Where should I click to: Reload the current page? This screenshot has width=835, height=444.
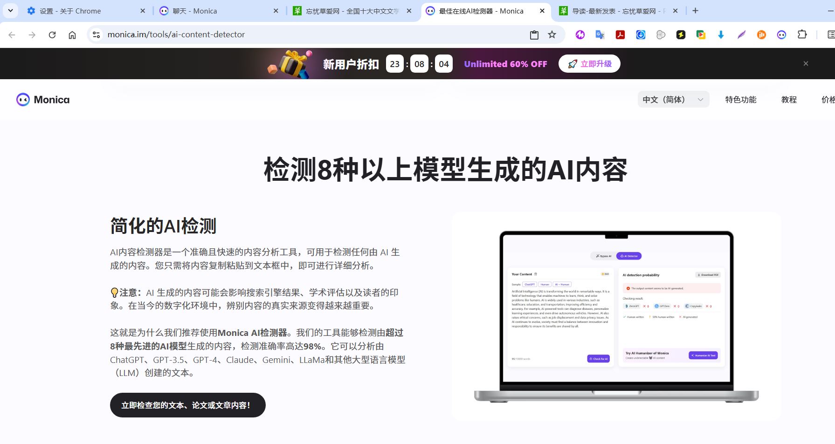tap(52, 34)
